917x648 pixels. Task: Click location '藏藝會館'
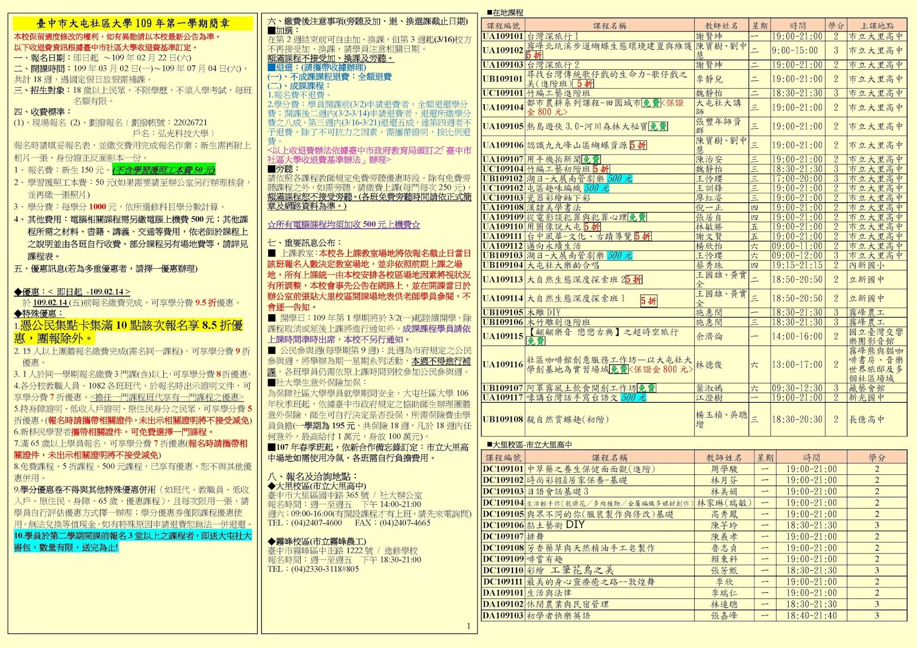(x=867, y=388)
